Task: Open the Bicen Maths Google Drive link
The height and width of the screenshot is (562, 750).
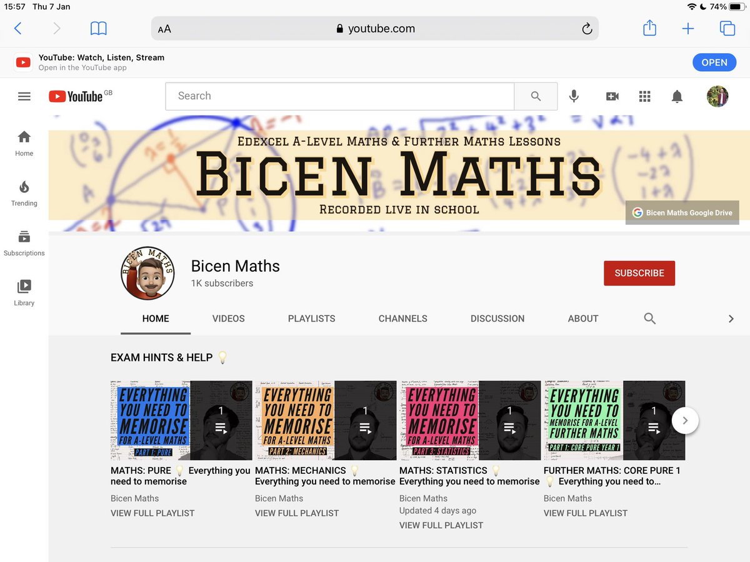Action: (x=682, y=212)
